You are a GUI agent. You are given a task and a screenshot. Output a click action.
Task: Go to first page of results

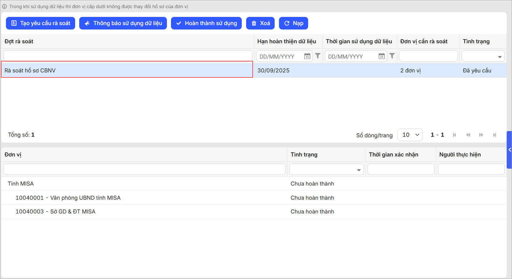pyautogui.click(x=454, y=135)
